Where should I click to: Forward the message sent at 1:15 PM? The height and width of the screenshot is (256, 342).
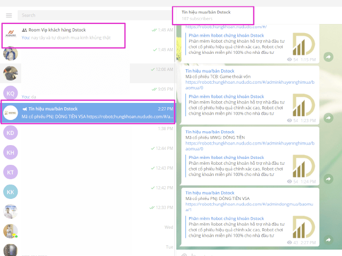[x=328, y=57]
